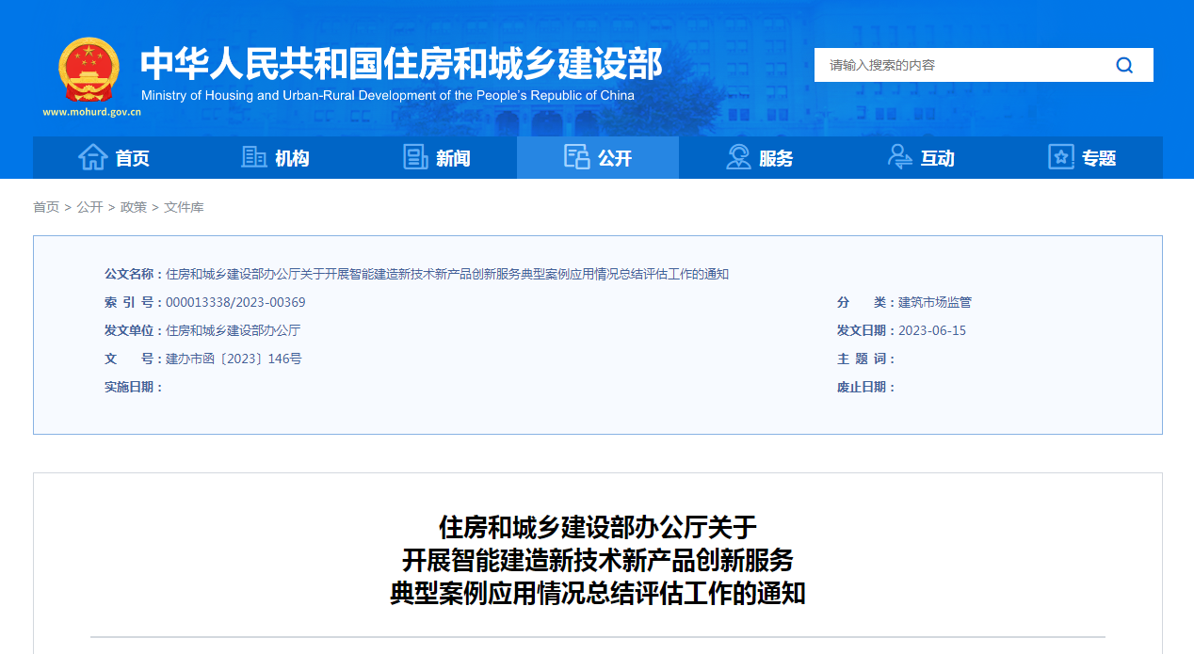This screenshot has height=654, width=1194.
Task: Click the house icon beside 首页
Action: 92,157
